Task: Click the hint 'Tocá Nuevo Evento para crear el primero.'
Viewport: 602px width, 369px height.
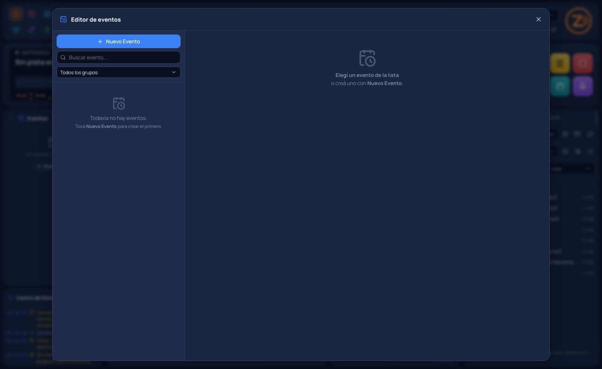Action: coord(118,126)
